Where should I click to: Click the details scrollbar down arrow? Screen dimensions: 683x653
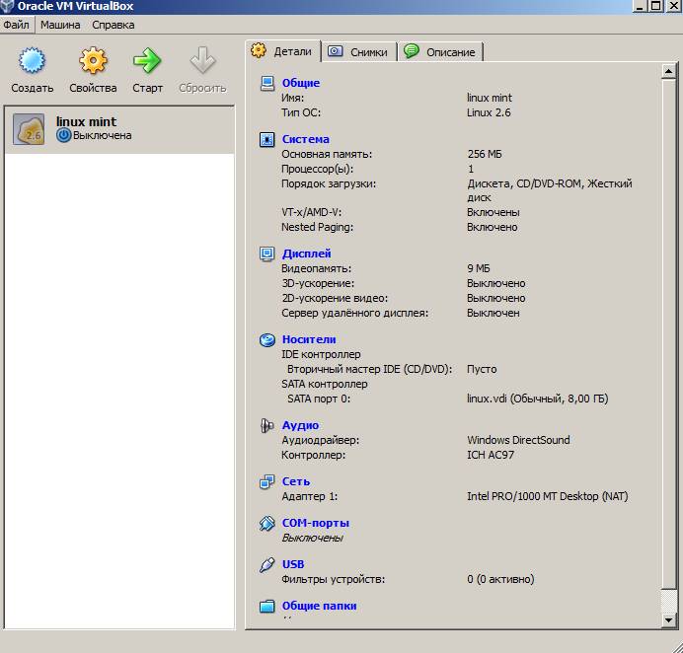tap(668, 619)
